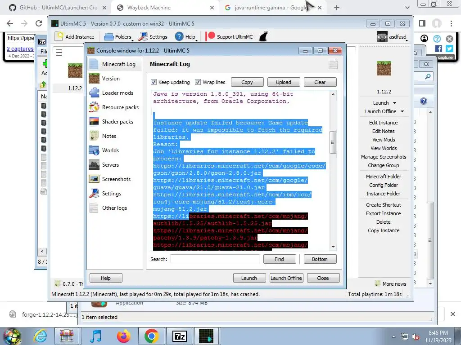
Task: Click the console Help button
Action: point(106,278)
